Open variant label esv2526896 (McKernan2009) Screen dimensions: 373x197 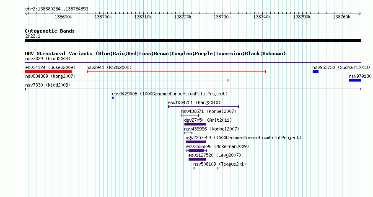[218, 146]
